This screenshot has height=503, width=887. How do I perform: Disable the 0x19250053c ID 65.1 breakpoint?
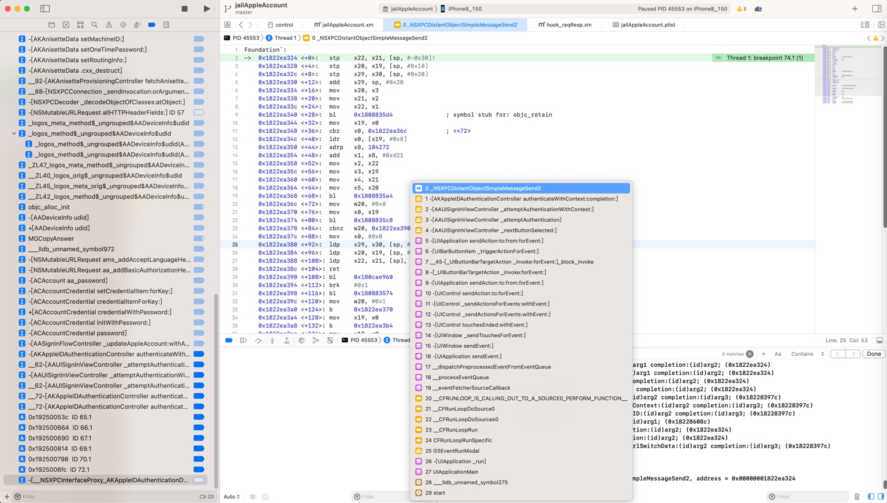(x=199, y=417)
